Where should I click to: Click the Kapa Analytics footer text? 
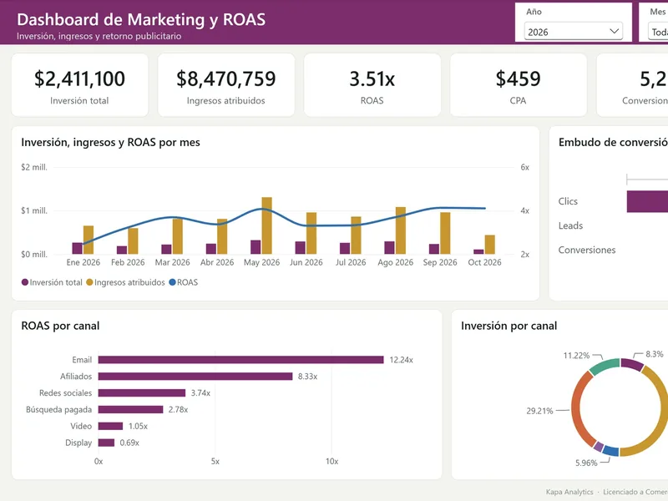(x=569, y=492)
